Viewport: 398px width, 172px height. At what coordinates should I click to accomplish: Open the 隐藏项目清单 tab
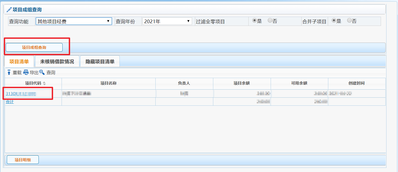[x=100, y=62]
